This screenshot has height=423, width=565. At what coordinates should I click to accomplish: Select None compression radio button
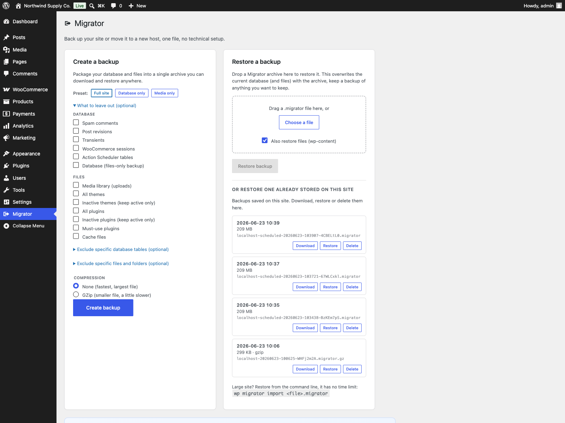(x=76, y=286)
